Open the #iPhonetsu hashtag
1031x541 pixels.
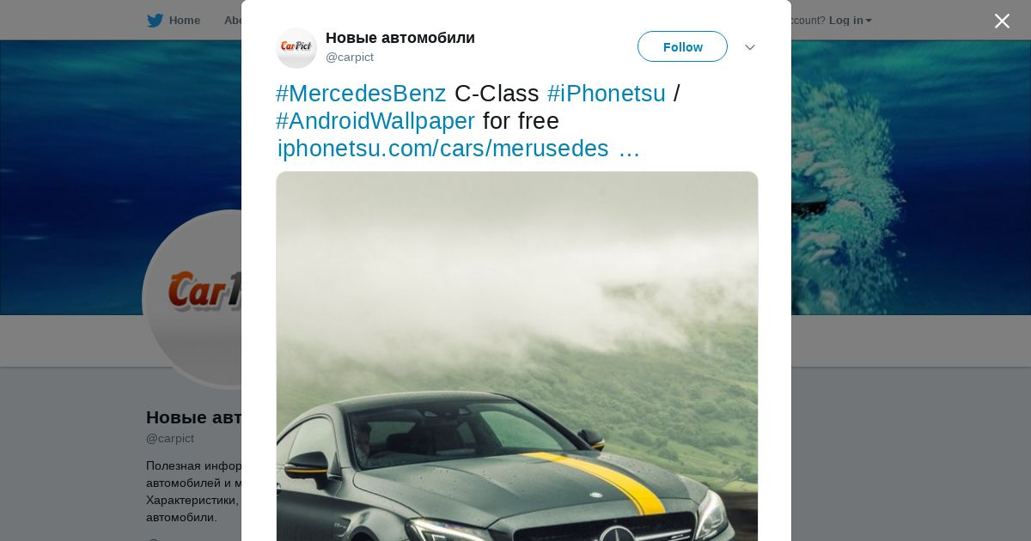point(607,94)
